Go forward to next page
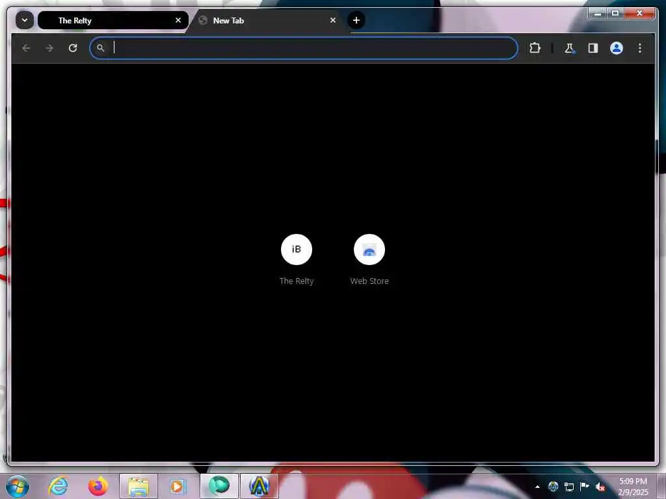 (x=49, y=48)
